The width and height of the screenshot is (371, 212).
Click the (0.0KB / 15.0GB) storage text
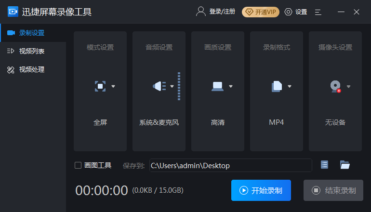(158, 190)
